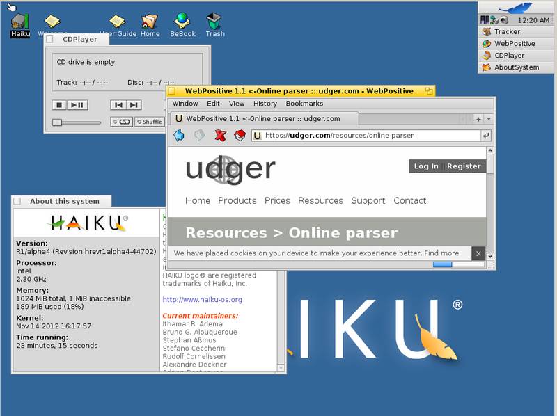Click the page loading progress bar
The height and width of the screenshot is (416, 557).
pyautogui.click(x=459, y=264)
